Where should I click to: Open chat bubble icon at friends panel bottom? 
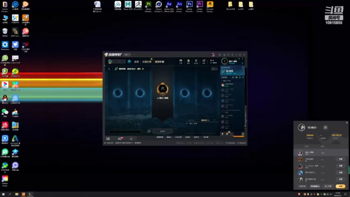click(x=222, y=134)
